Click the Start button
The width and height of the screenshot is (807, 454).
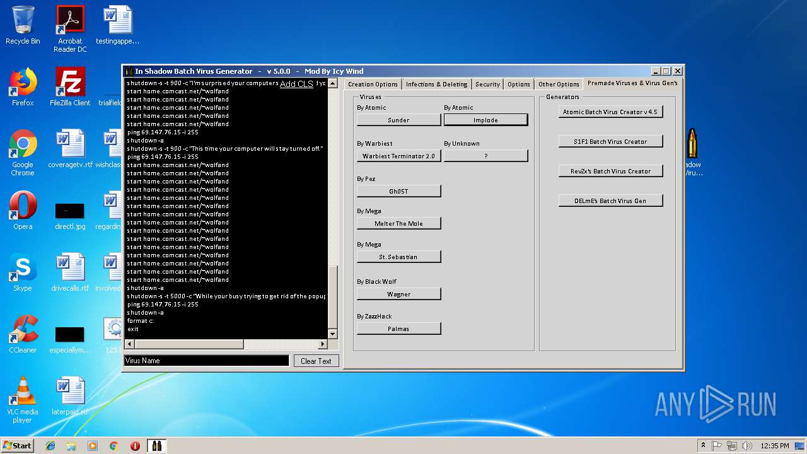tap(18, 446)
